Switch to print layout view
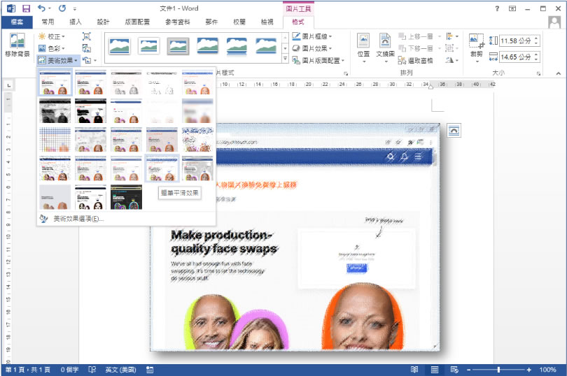 pyautogui.click(x=435, y=370)
